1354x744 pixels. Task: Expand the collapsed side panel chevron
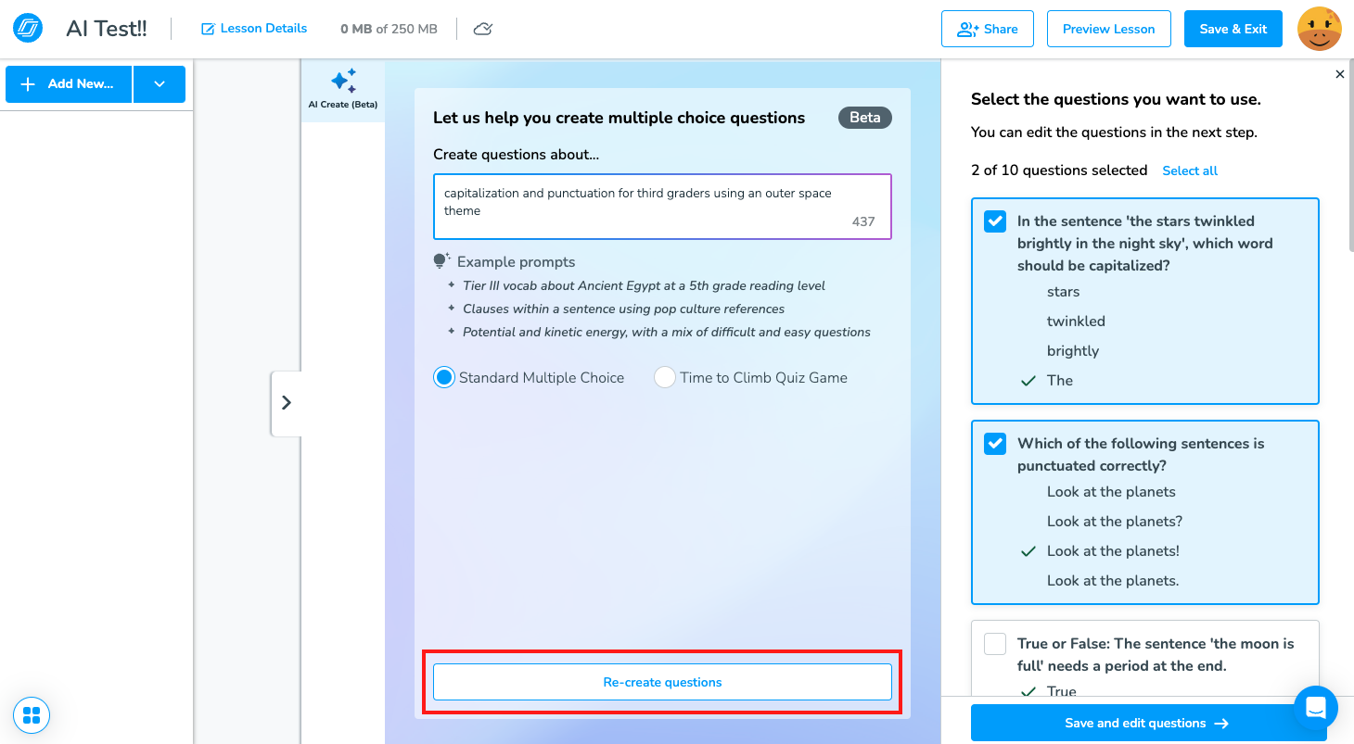click(286, 403)
